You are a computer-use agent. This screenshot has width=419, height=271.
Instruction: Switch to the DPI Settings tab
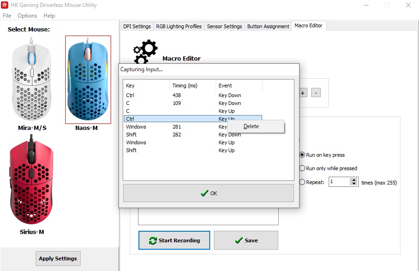(137, 26)
